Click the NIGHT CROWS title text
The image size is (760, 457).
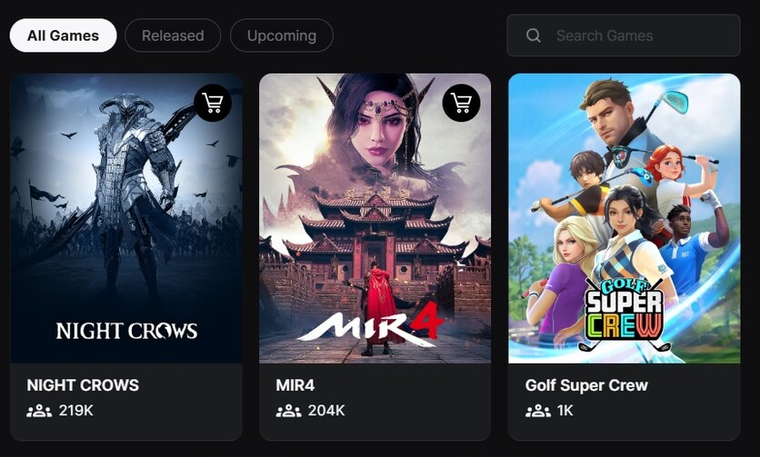[83, 385]
